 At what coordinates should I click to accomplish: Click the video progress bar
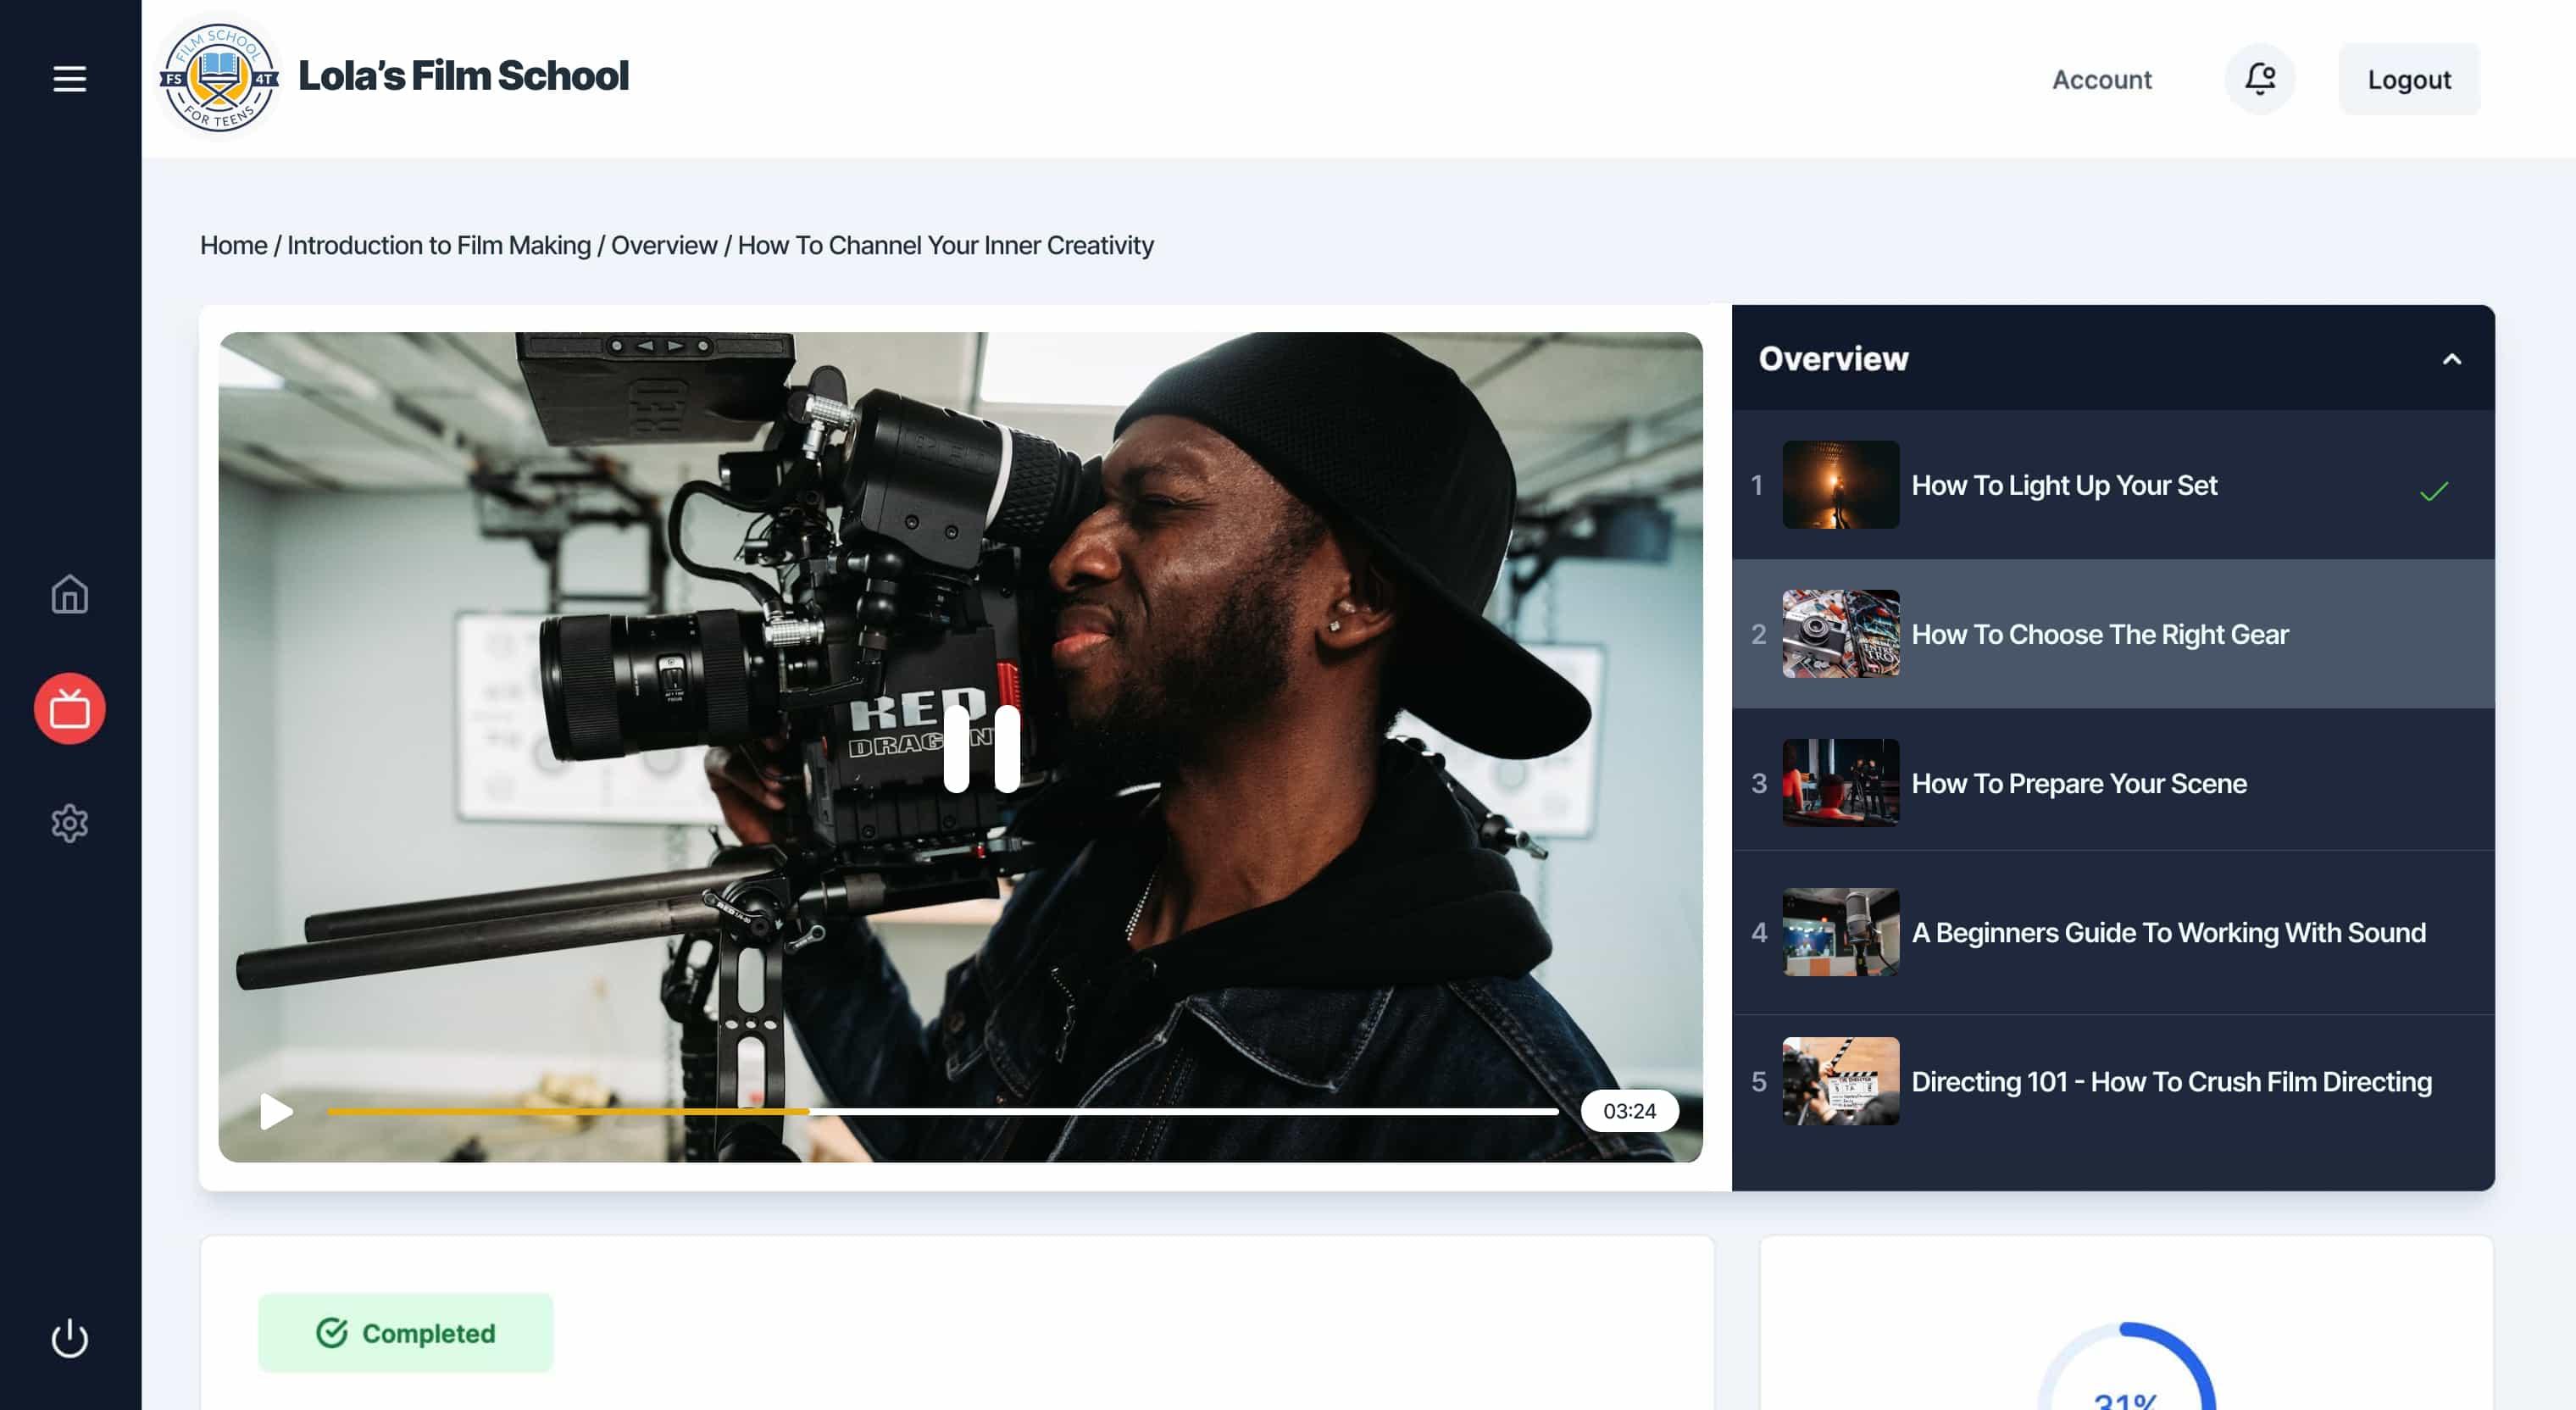pyautogui.click(x=942, y=1111)
